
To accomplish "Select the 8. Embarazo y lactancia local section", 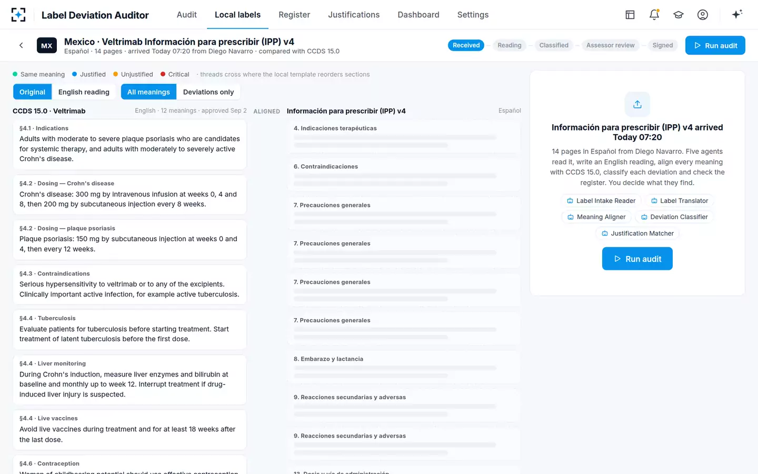I will click(x=404, y=368).
